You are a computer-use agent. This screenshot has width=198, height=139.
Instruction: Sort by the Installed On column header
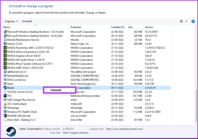[118, 27]
